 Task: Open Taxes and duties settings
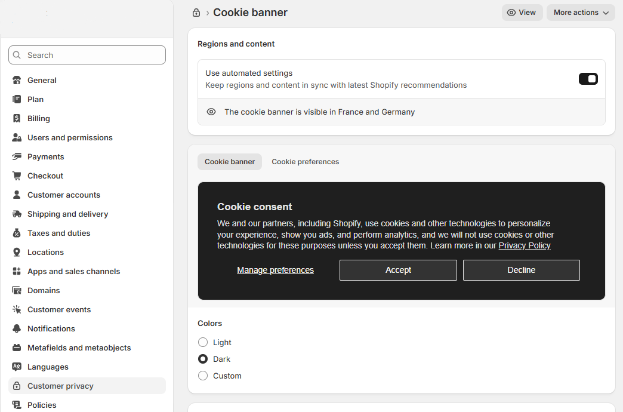tap(87, 233)
